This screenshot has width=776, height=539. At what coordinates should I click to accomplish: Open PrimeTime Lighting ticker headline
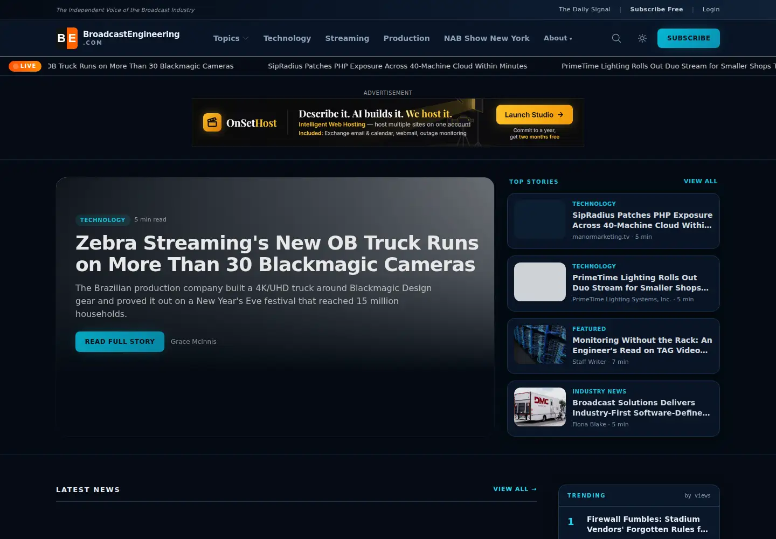coord(668,66)
